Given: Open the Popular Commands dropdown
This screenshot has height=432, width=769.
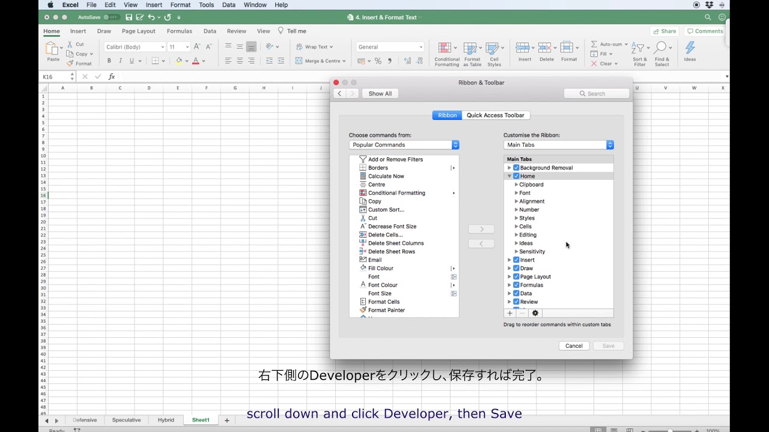Looking at the screenshot, I should coord(404,145).
